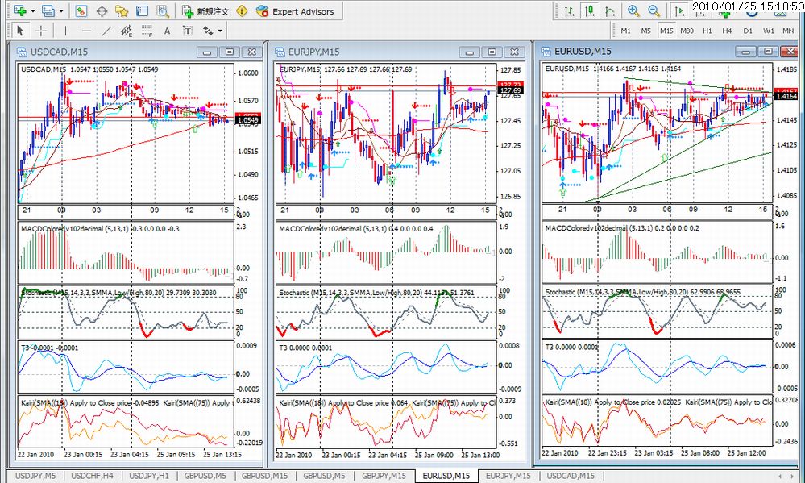The height and width of the screenshot is (483, 805).
Task: Set timeframe to H1
Action: click(x=707, y=31)
